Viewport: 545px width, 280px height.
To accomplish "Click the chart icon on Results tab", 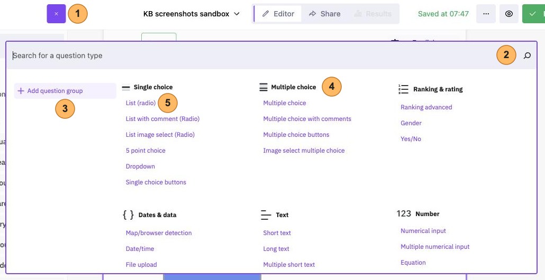I will pyautogui.click(x=358, y=14).
